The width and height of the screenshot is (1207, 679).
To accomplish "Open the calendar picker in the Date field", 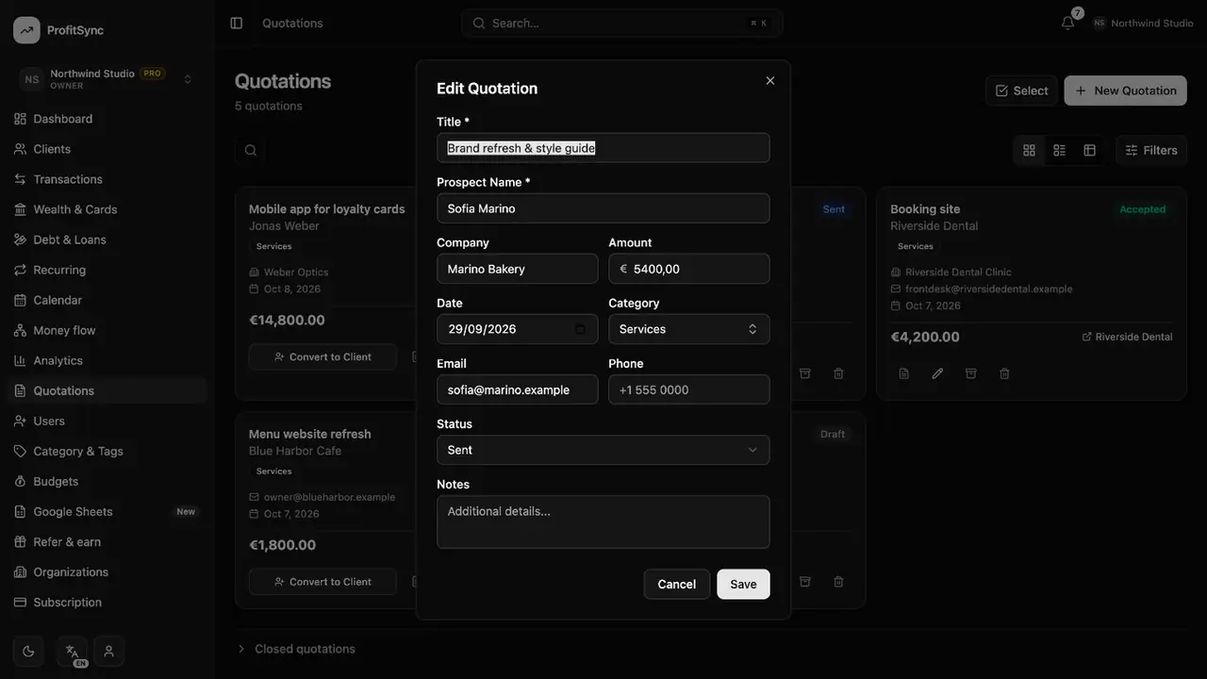I will click(x=580, y=329).
